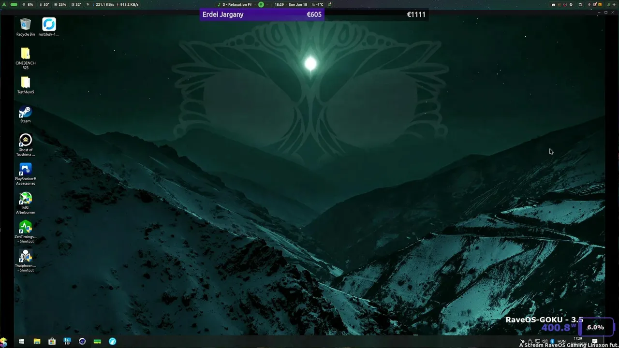
Task: Click the round dark-blue taskbar icon
Action: (x=82, y=342)
